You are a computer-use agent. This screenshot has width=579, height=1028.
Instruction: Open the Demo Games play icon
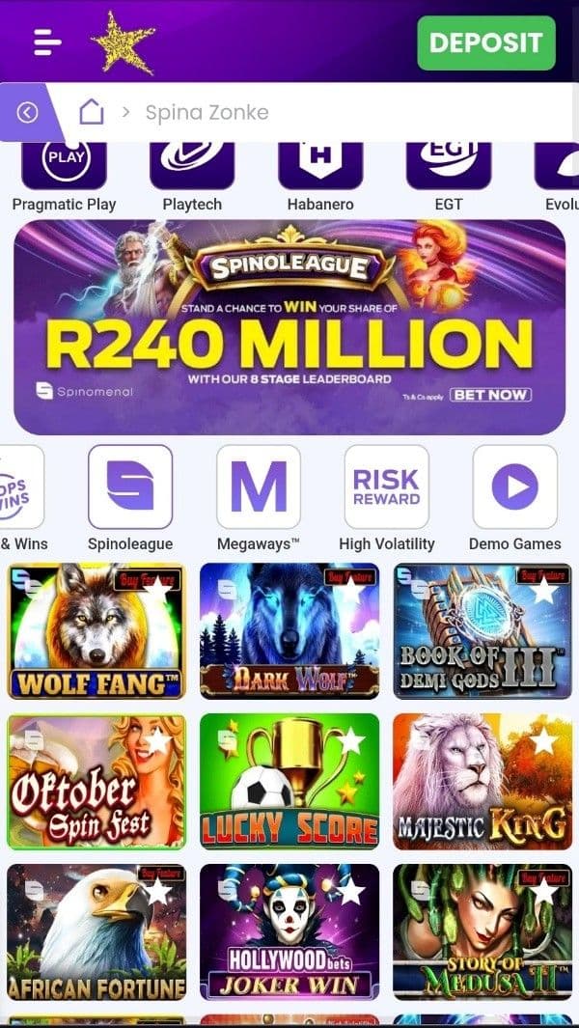[514, 486]
